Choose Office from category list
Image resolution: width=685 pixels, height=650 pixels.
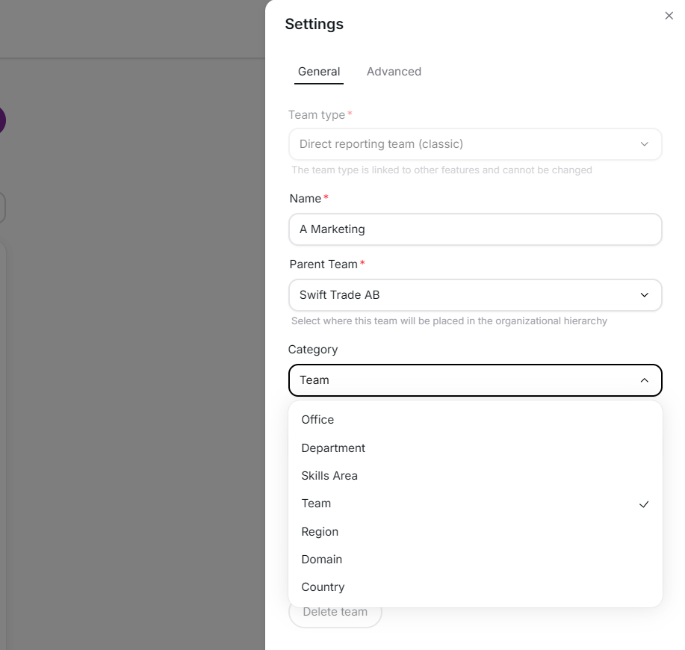(x=475, y=420)
